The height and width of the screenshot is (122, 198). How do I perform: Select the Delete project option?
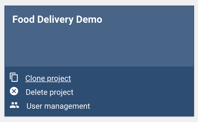pyautogui.click(x=49, y=92)
